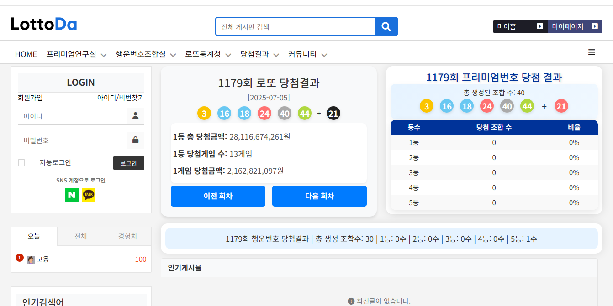Click the Naver login icon
Screen dimensions: 613x306
click(x=72, y=195)
